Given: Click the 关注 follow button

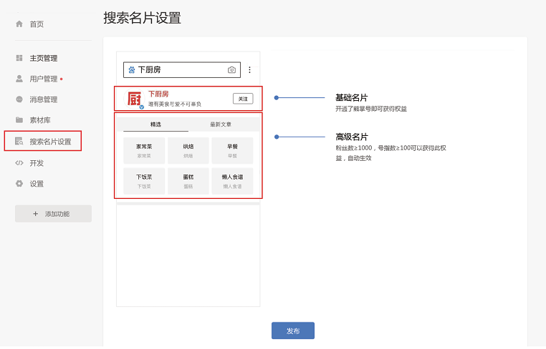Looking at the screenshot, I should [x=243, y=99].
